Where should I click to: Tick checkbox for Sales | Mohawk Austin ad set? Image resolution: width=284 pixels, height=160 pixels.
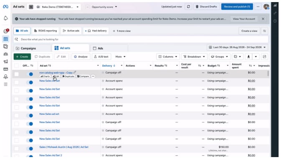[x=16, y=149]
